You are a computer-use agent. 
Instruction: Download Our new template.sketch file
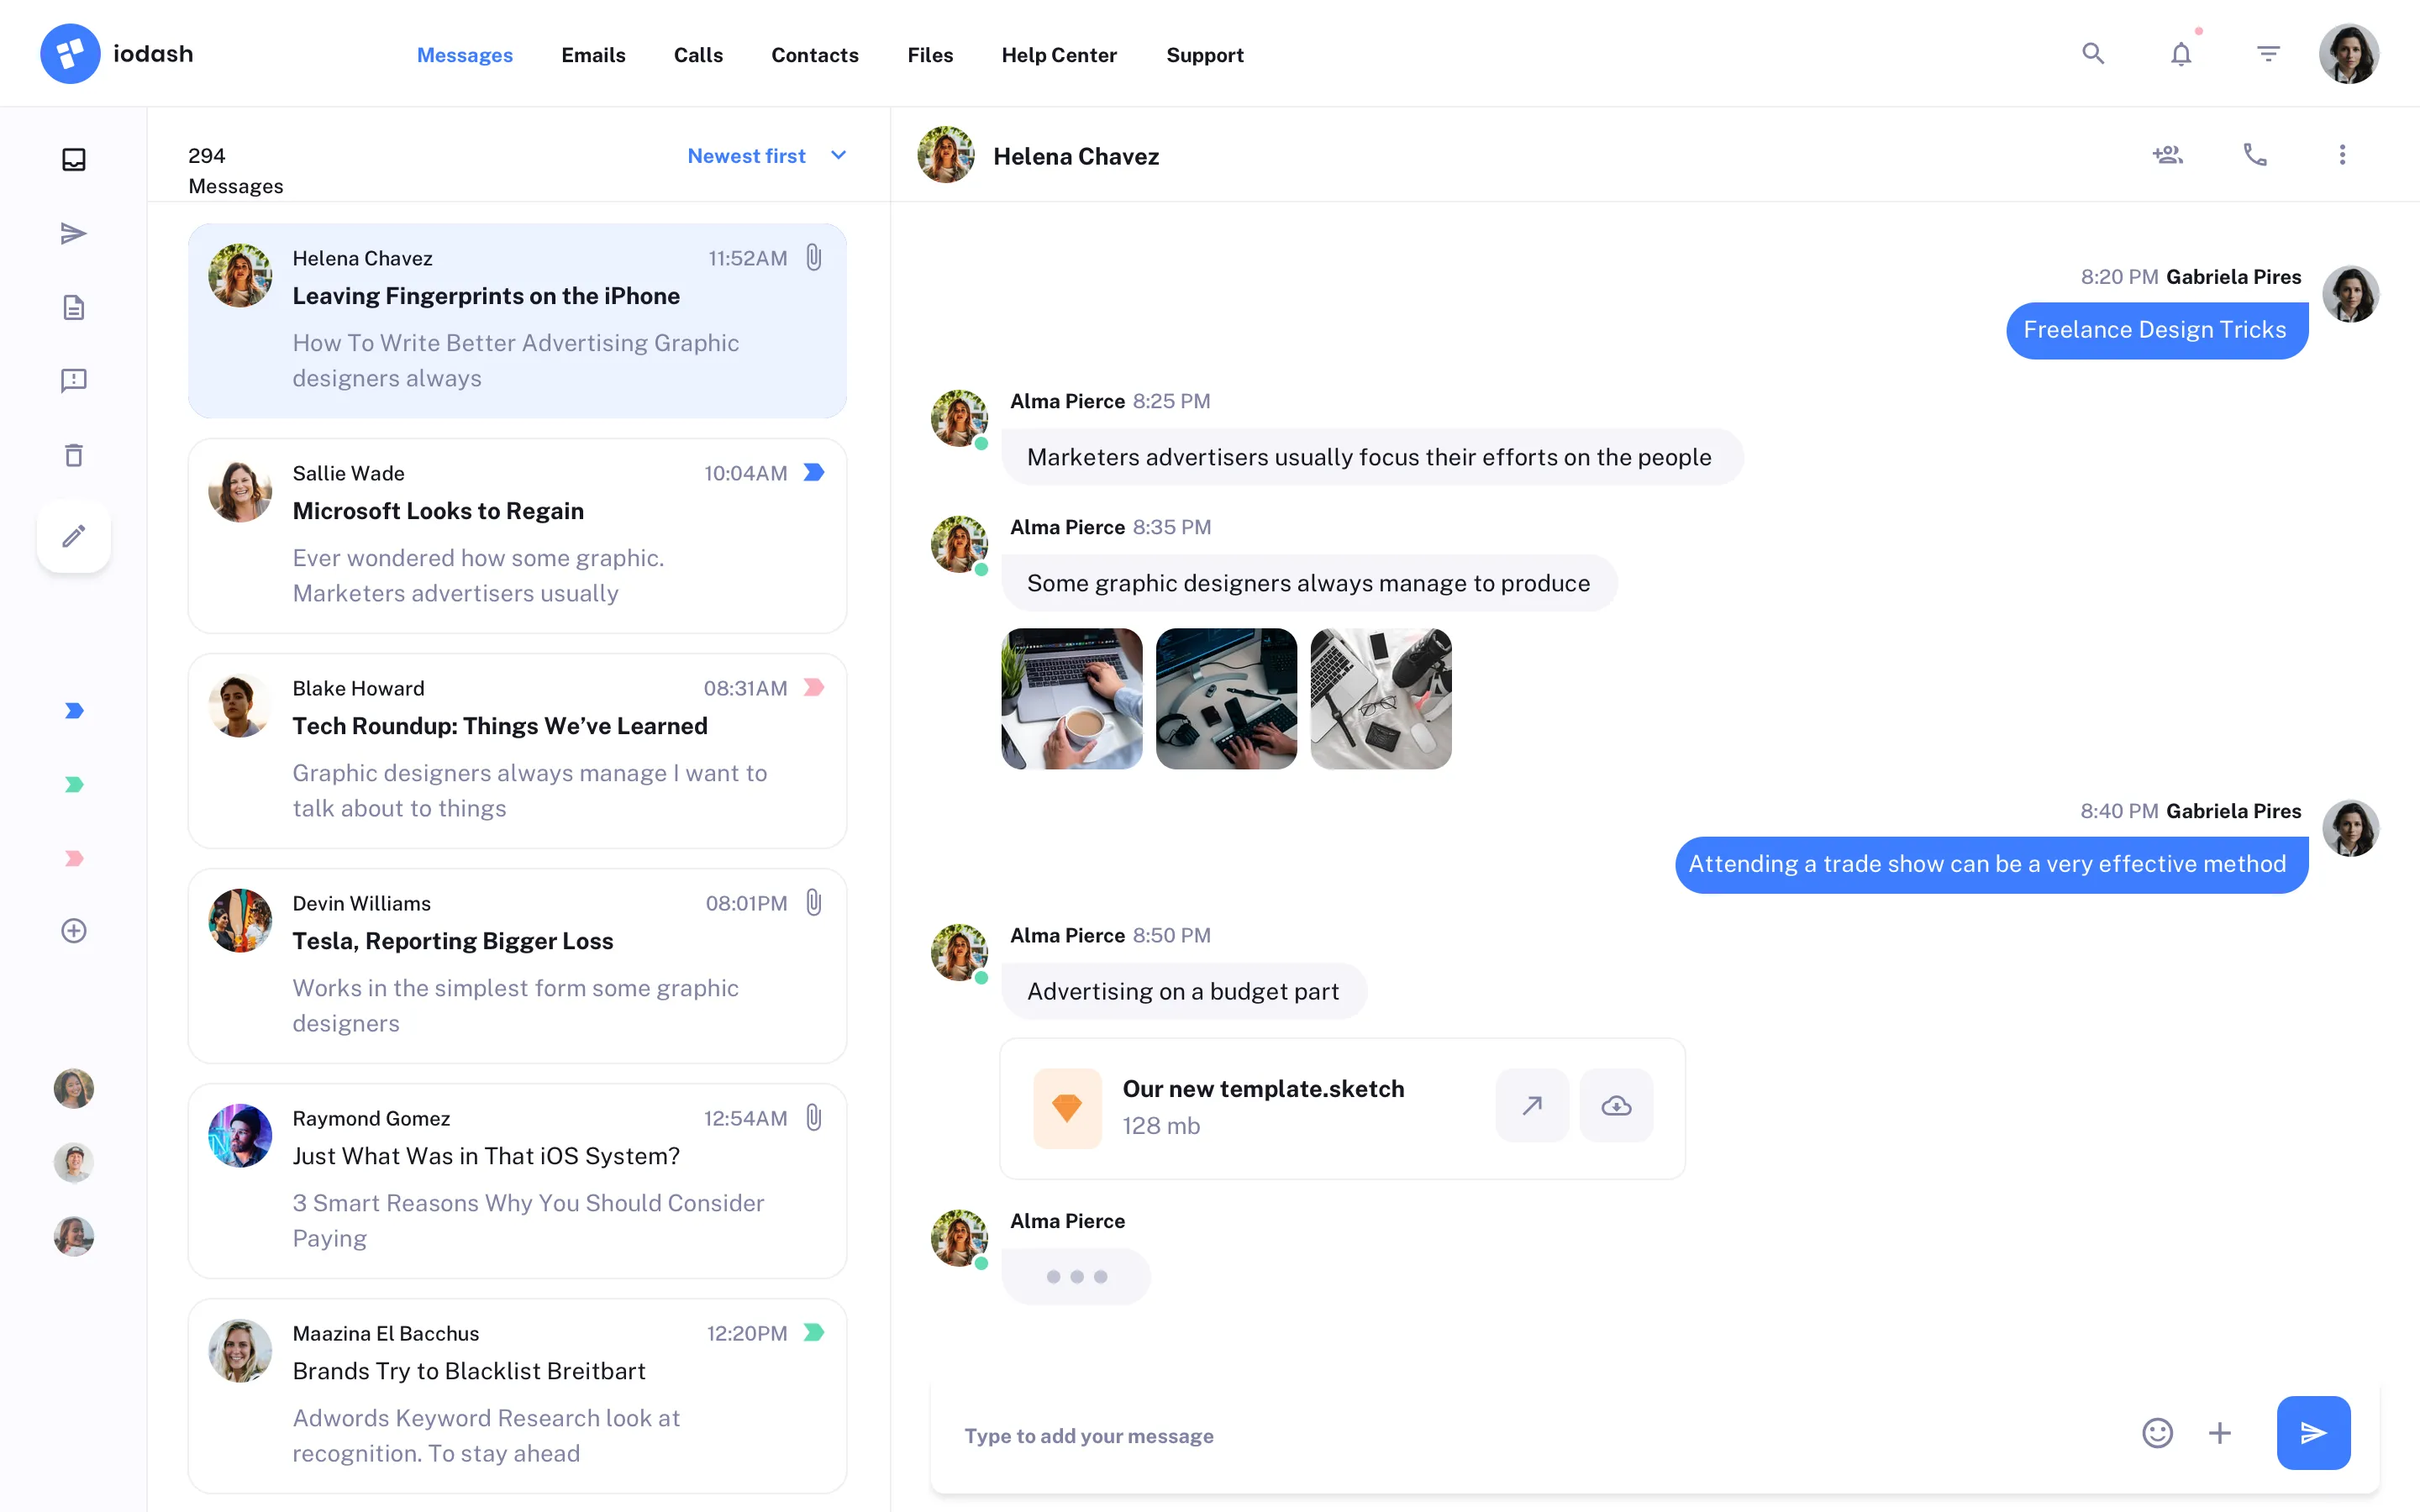1616,1106
